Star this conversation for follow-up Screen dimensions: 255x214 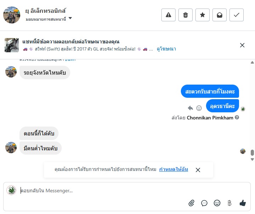pos(203,15)
